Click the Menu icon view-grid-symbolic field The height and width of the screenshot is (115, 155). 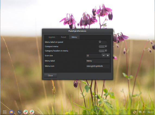coord(98,66)
